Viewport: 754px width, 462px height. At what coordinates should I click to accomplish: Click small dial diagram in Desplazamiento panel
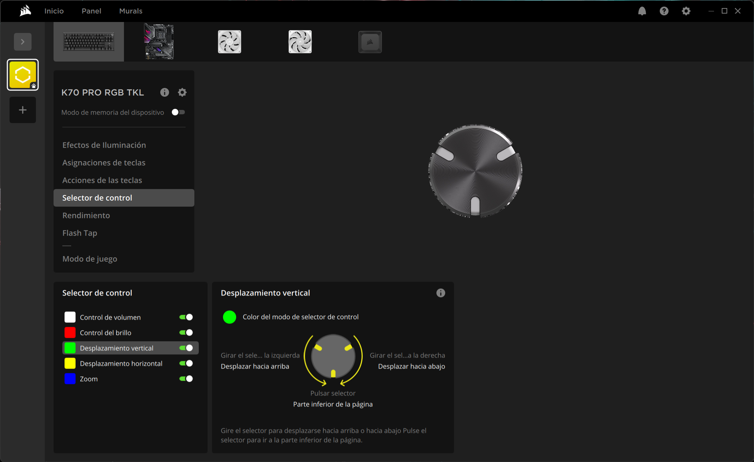pyautogui.click(x=333, y=356)
